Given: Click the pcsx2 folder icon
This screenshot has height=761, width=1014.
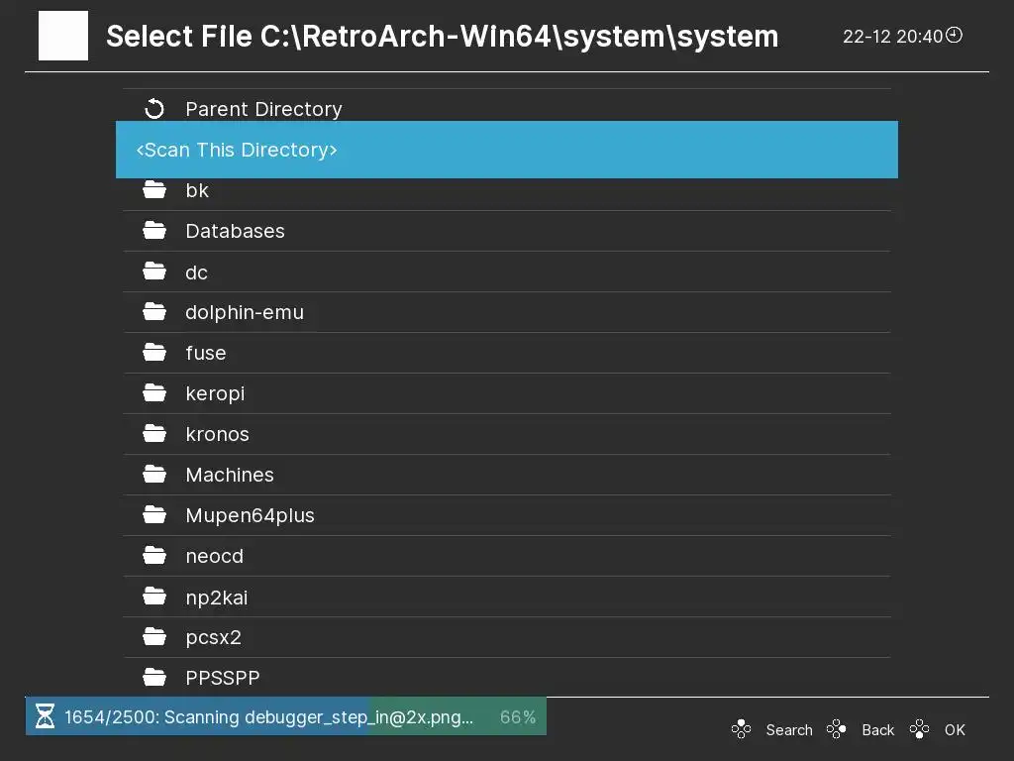Looking at the screenshot, I should [153, 637].
